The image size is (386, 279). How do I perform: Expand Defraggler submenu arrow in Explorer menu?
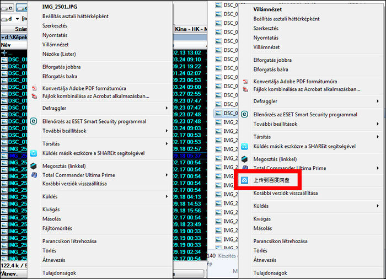pos(378,101)
